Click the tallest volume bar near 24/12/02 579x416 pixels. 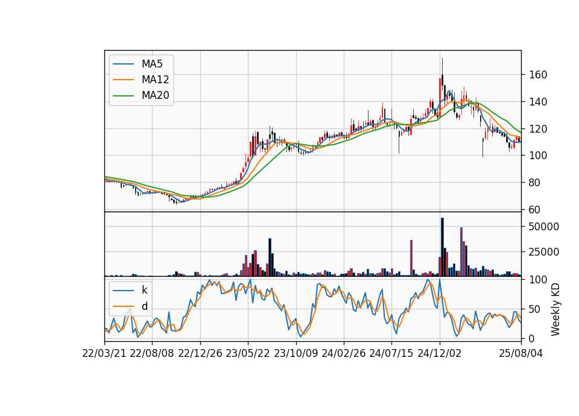coord(442,247)
